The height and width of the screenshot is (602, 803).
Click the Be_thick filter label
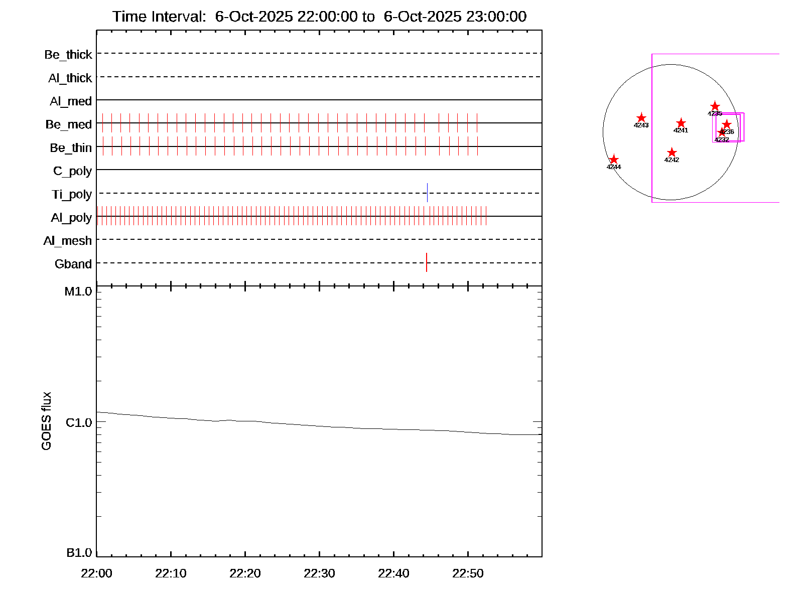point(68,55)
